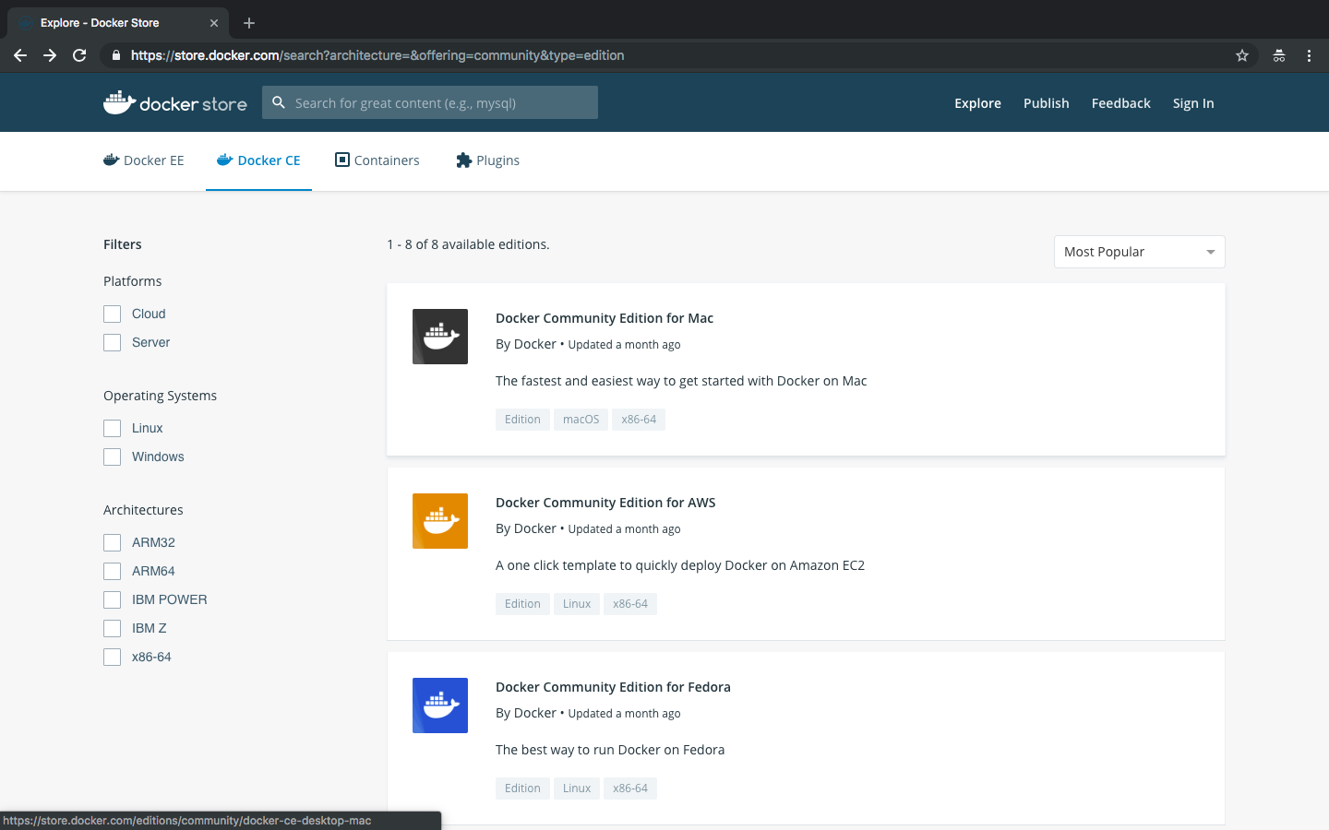Click the Edition tag on Fedora card
Image resolution: width=1329 pixels, height=830 pixels.
pyautogui.click(x=522, y=788)
